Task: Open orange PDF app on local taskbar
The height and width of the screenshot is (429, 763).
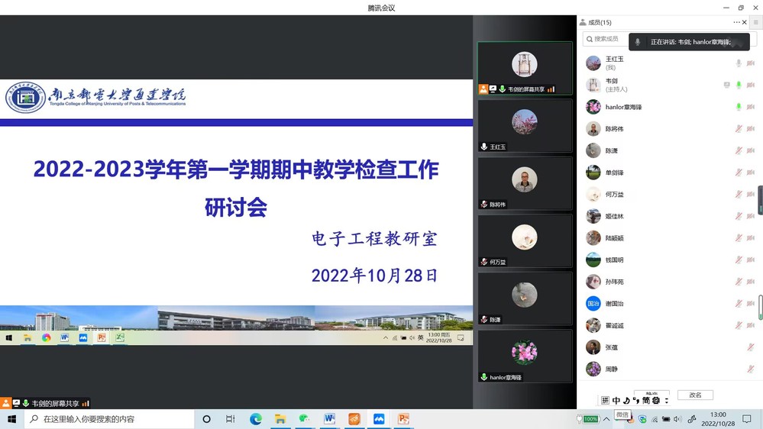Action: click(x=354, y=419)
